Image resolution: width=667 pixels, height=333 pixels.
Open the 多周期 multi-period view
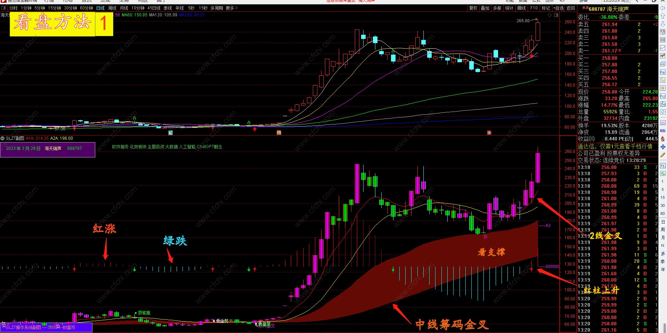point(217,8)
